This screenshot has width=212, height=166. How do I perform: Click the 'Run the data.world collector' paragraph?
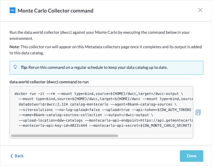[99, 35]
